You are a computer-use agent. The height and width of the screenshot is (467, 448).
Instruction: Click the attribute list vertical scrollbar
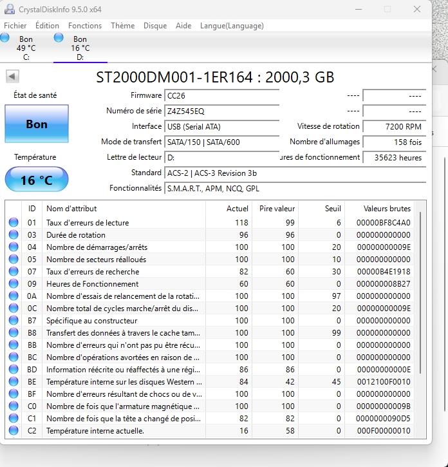(422, 290)
